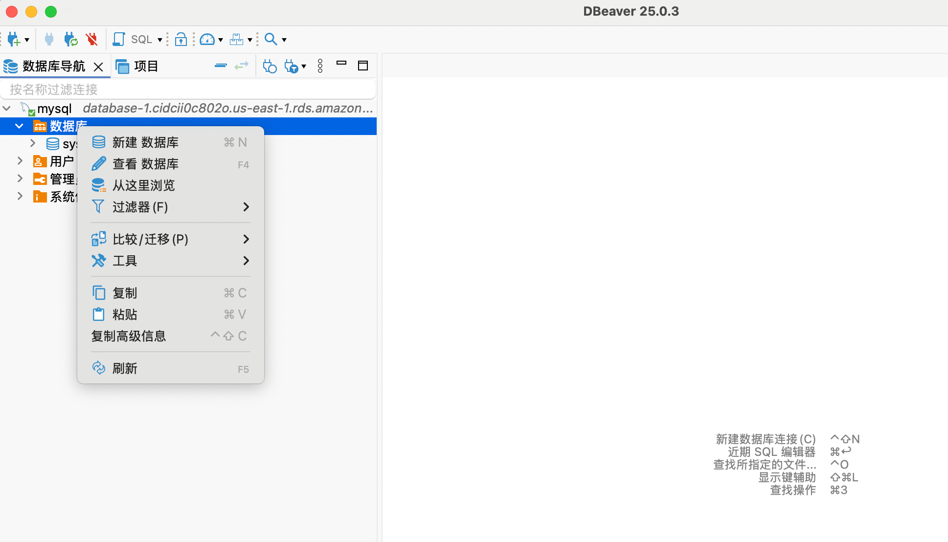The image size is (948, 542).
Task: Collapse the mysql connection node
Action: click(7, 108)
